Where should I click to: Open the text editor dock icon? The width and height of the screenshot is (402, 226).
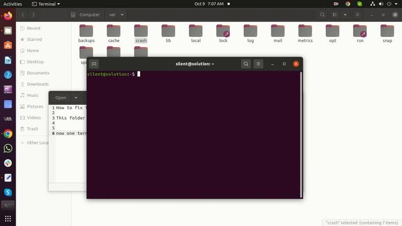pyautogui.click(x=8, y=178)
